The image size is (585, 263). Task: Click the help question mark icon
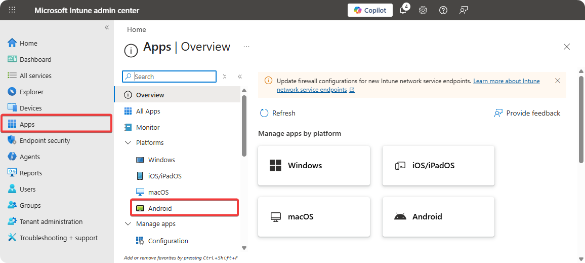[443, 10]
